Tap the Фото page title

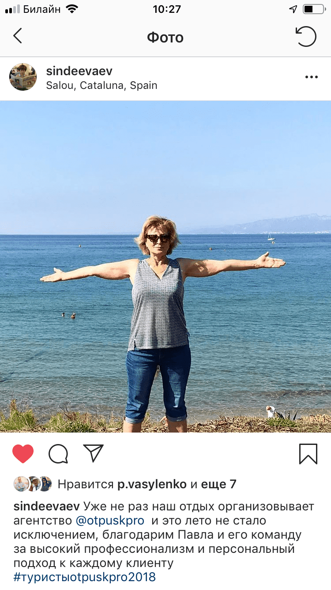point(165,37)
